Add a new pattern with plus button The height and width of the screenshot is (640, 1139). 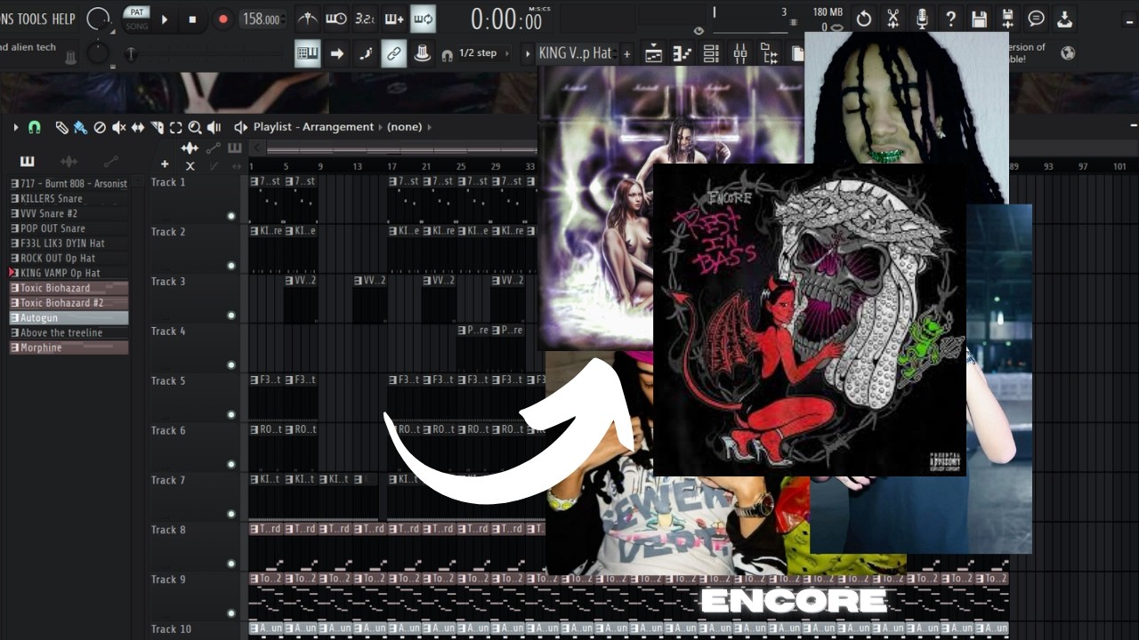click(x=626, y=54)
